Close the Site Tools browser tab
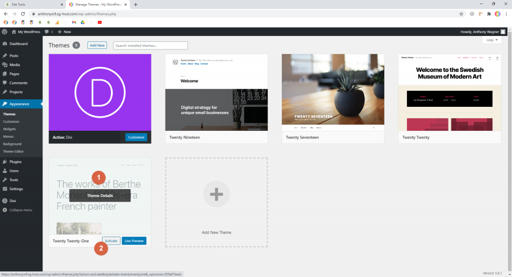Viewport: 512px width, 277px height. tap(61, 4)
